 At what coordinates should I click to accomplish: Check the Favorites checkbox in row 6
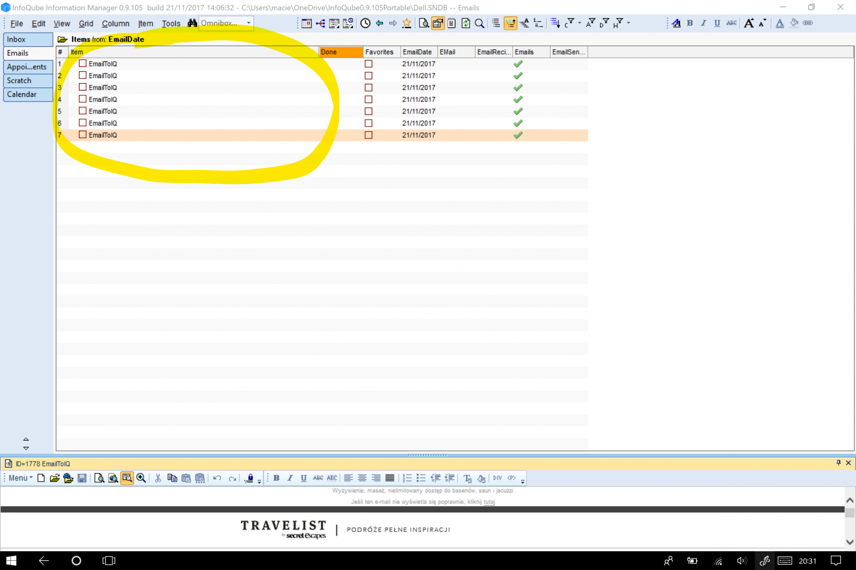[369, 123]
